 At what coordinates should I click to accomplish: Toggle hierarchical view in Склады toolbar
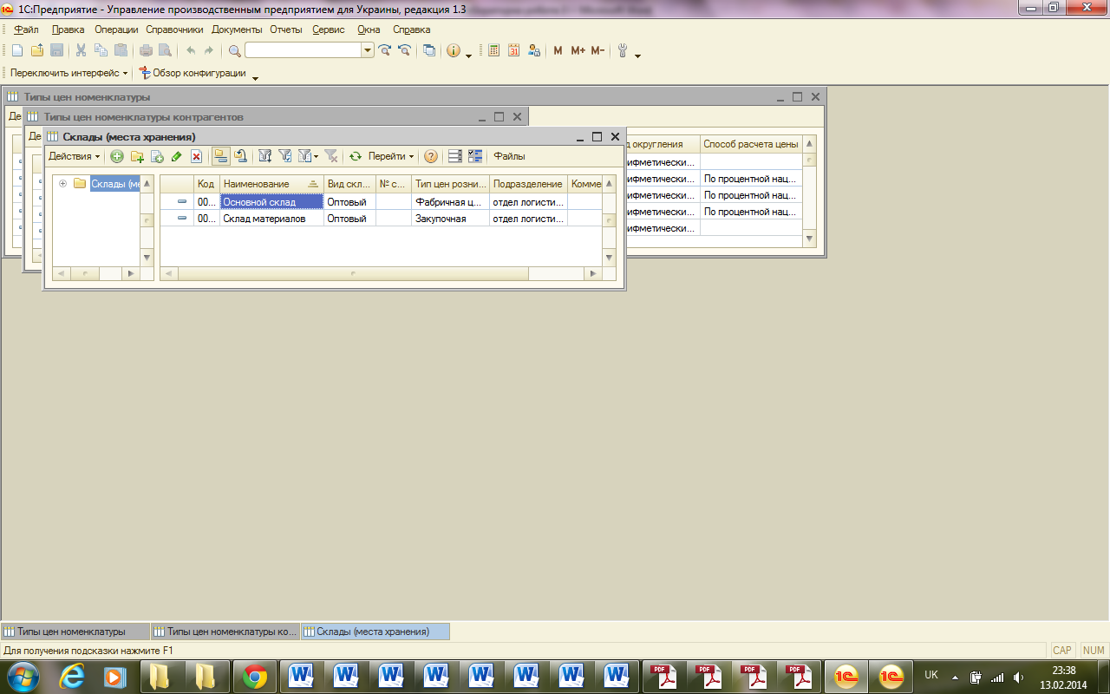click(x=221, y=156)
